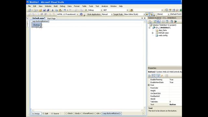
Task: Select the <div> tag breadcrumb
Action: 98,113
